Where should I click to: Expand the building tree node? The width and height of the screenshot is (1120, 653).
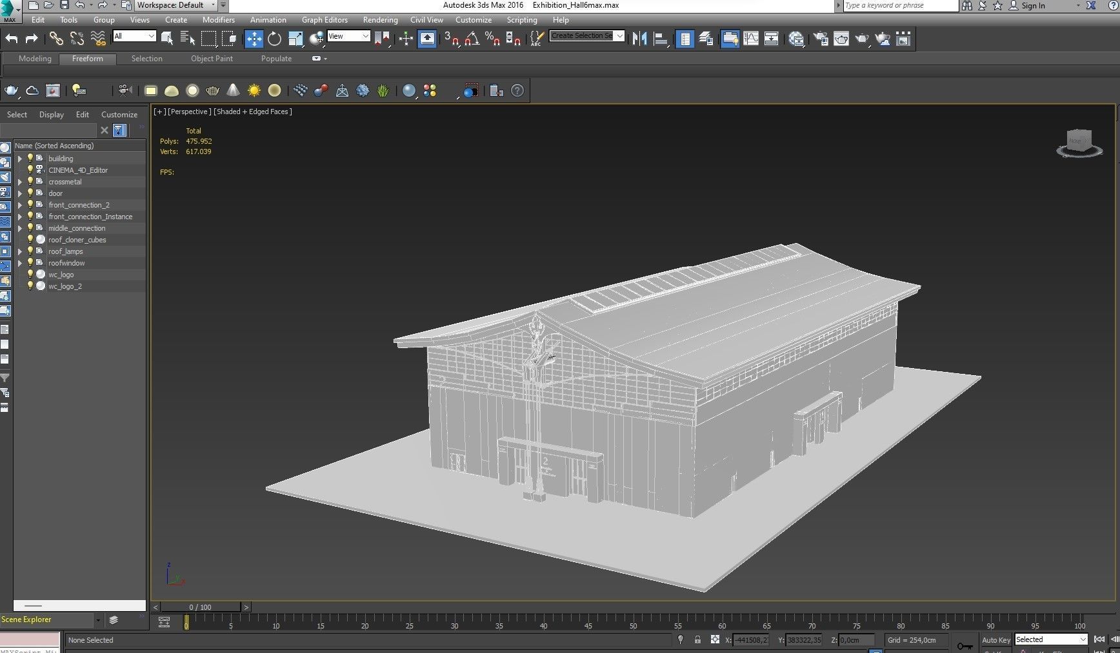click(19, 159)
